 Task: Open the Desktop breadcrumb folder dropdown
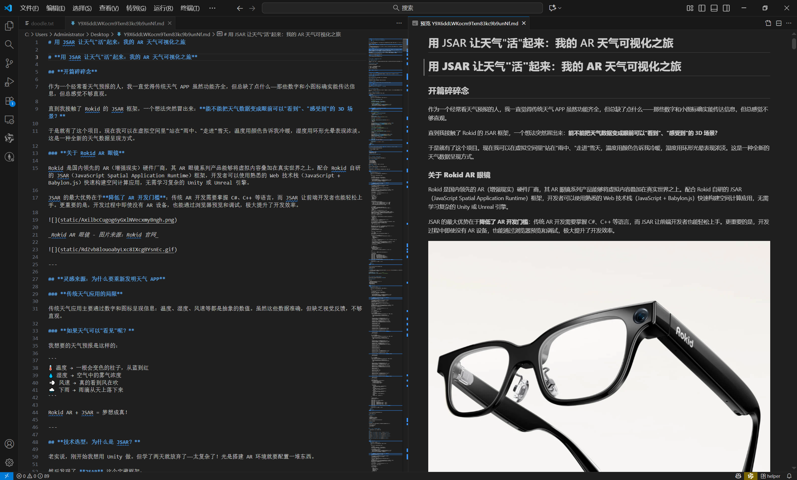pyautogui.click(x=100, y=34)
